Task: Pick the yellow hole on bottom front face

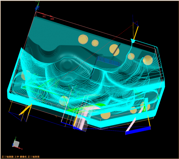Action: click(x=106, y=116)
